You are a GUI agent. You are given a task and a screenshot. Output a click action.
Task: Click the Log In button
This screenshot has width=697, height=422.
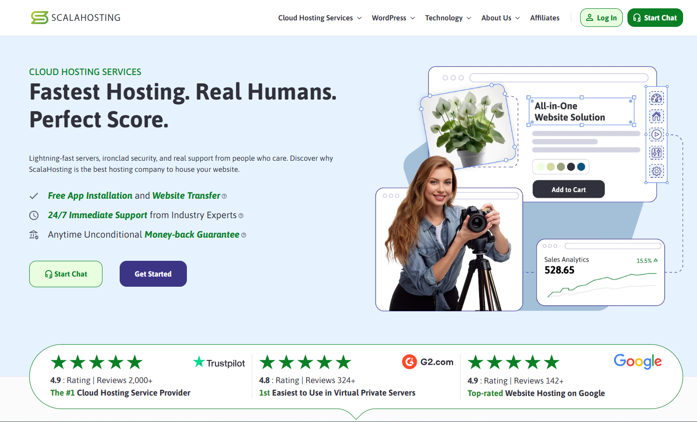pos(601,18)
